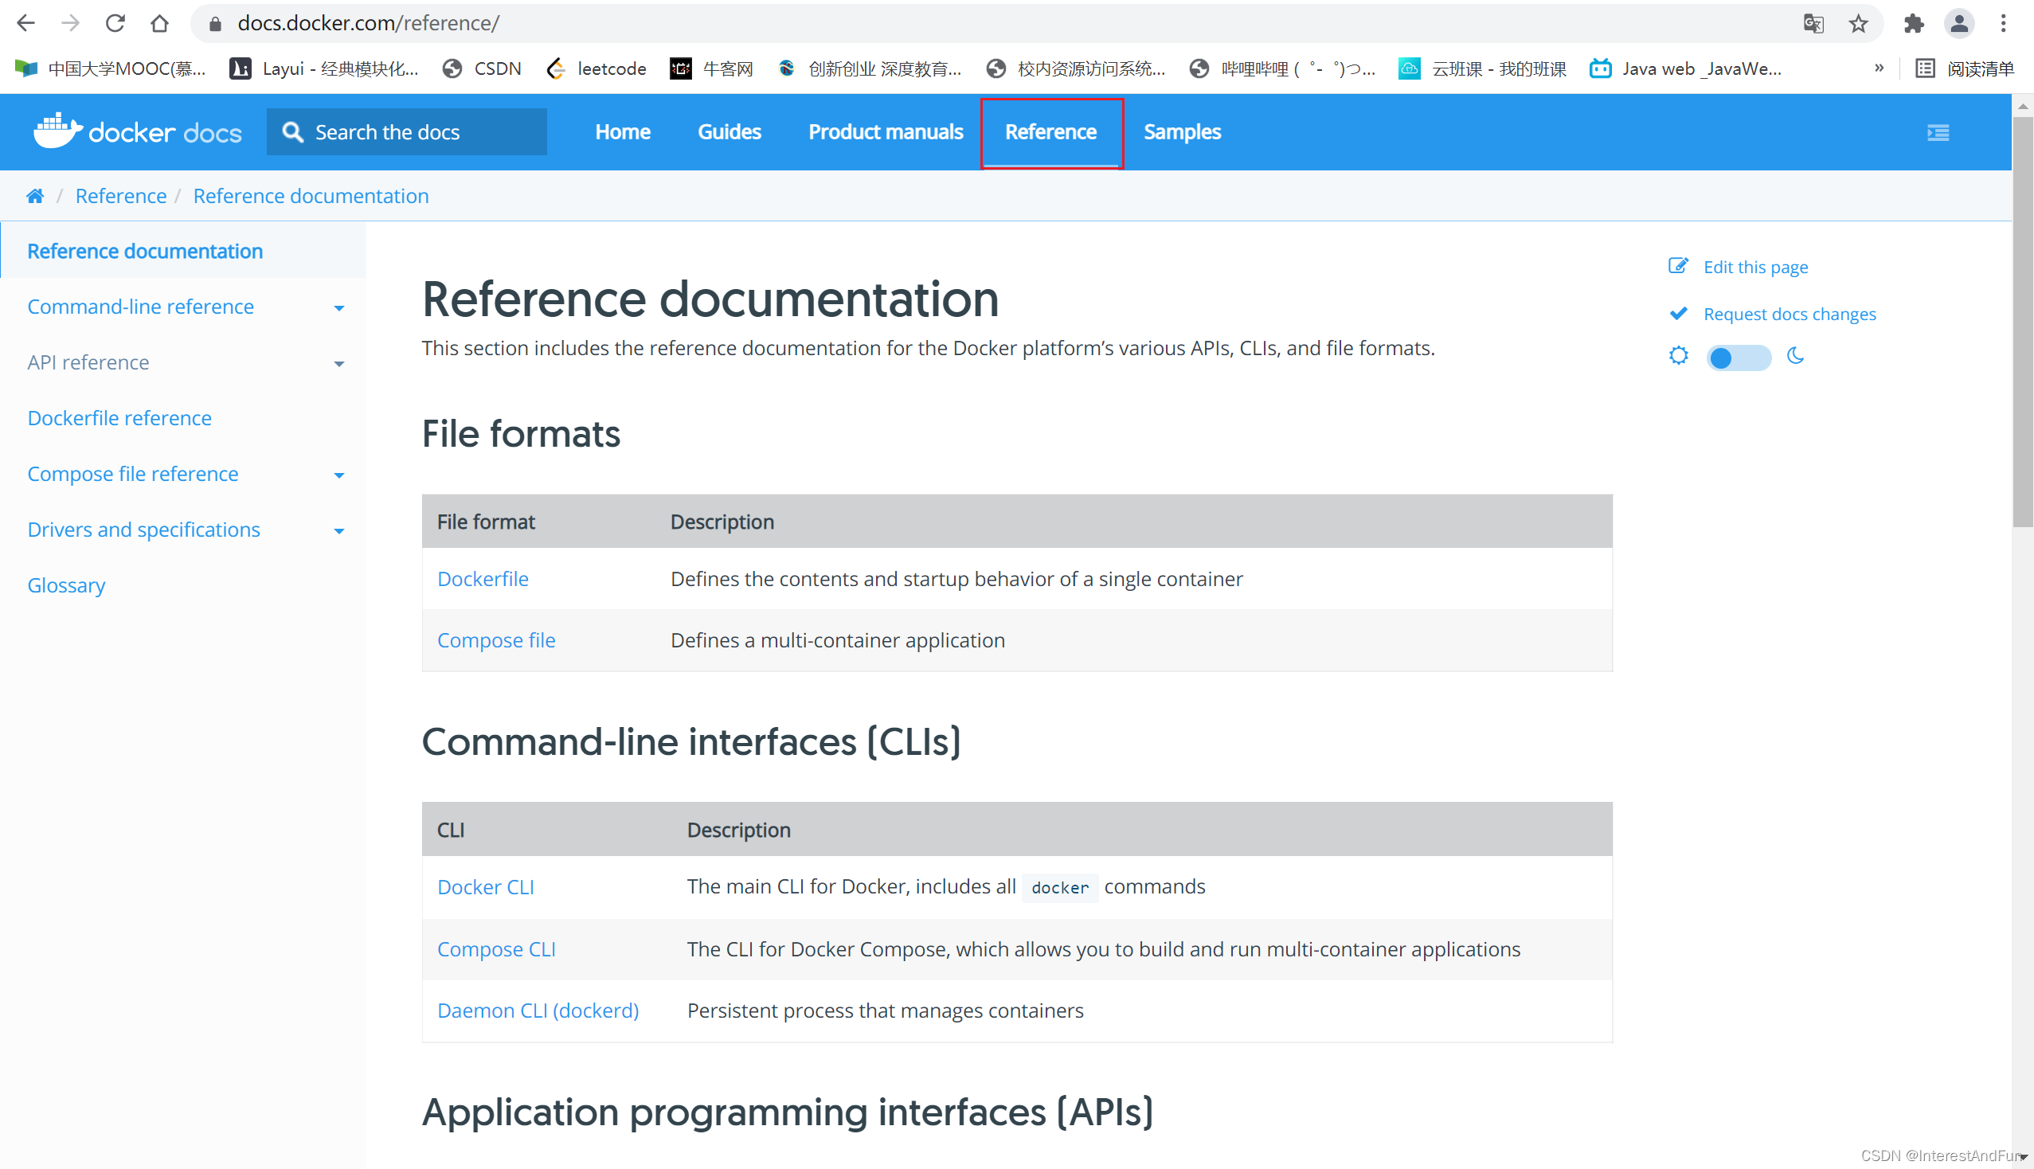
Task: Open the Daemon CLI (dockerd) link
Action: pyautogui.click(x=538, y=1010)
